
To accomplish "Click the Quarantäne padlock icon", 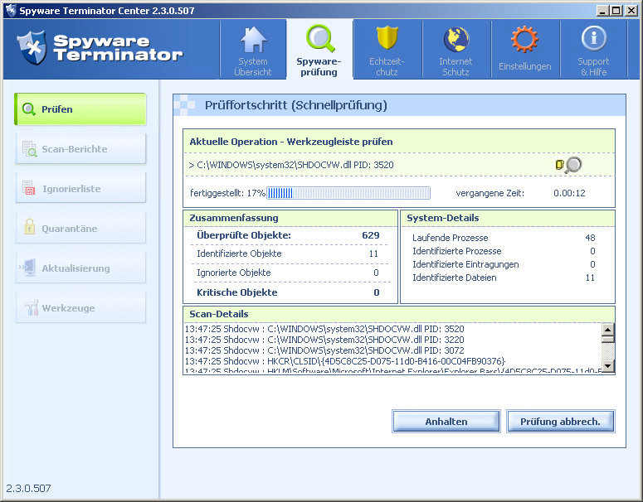I will click(29, 226).
